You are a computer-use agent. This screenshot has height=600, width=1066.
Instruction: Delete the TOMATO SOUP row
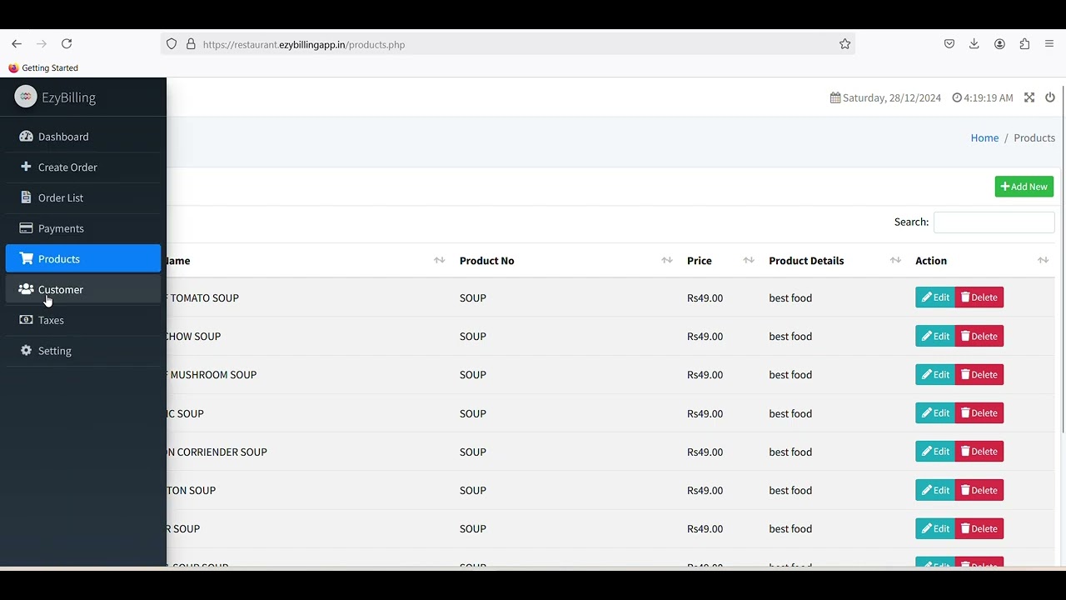tap(979, 297)
